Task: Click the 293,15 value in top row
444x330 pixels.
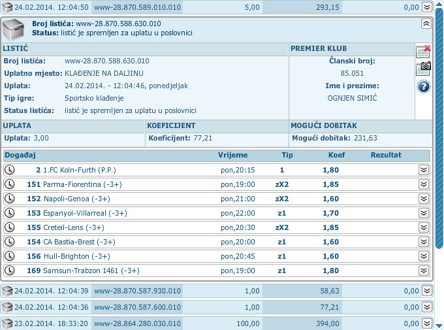Action: point(327,7)
